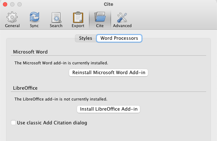Click the Cite folder icon in toolbar
The width and height of the screenshot is (217, 141).
tap(100, 17)
